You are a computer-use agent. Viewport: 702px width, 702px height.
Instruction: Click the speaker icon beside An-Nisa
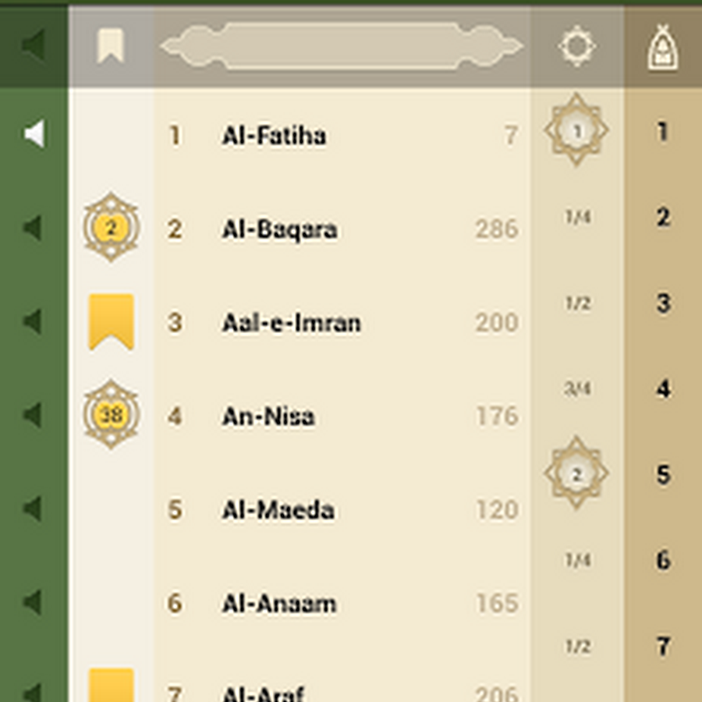33,415
